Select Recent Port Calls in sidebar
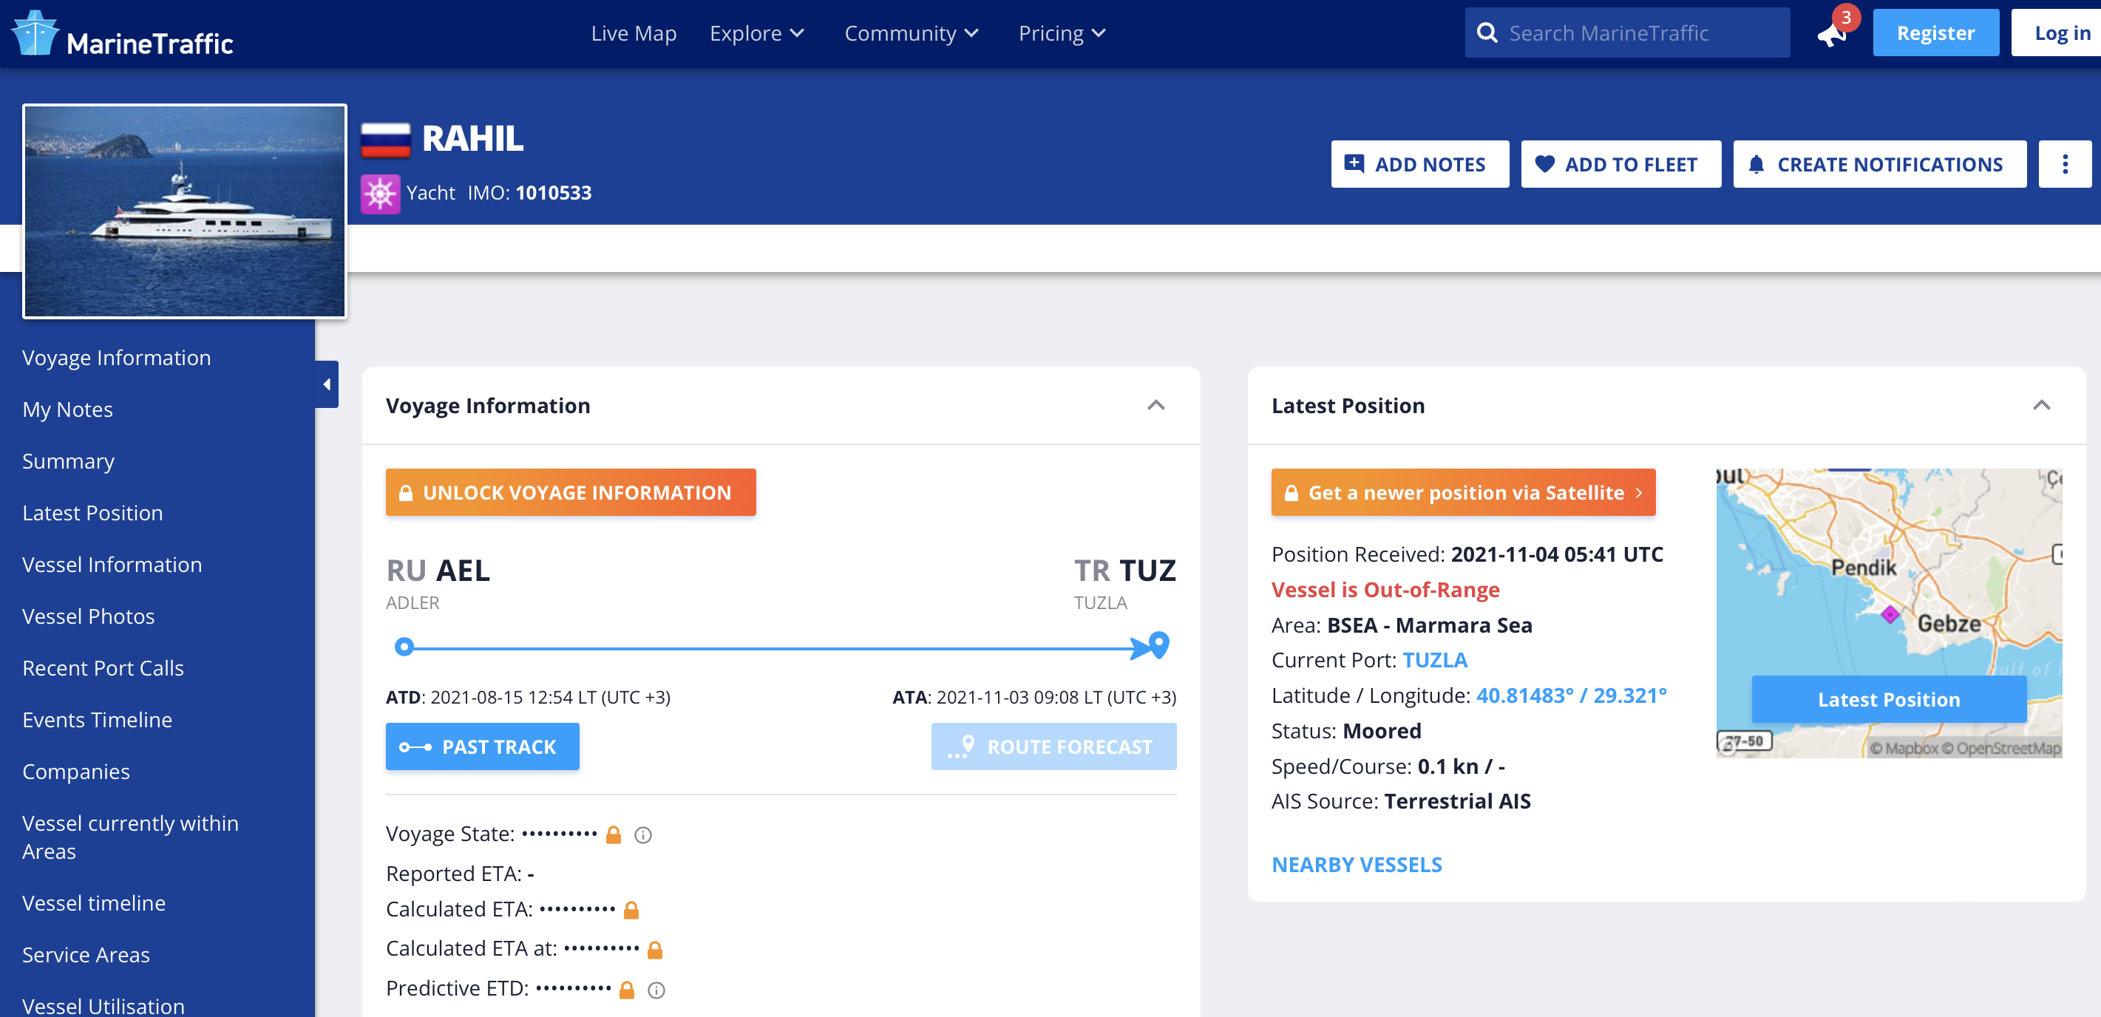 click(x=103, y=667)
